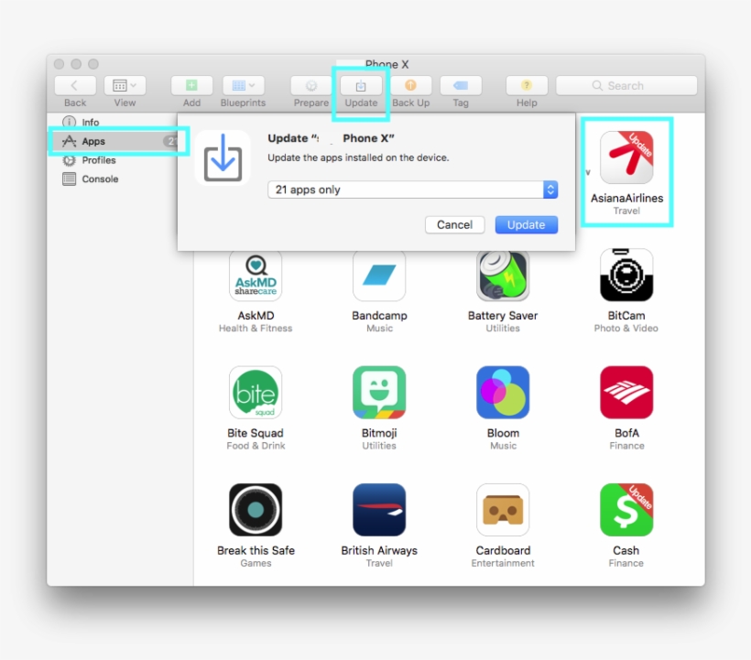
Task: Click the 'Photo & Video' category text
Action: 626,329
